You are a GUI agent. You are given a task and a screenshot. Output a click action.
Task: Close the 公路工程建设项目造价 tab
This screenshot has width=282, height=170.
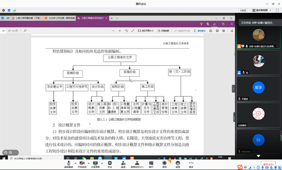[x=106, y=18]
